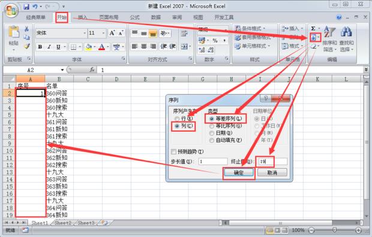Viewport: 372px width, 237px height.
Task: Expand the formula bar chevron
Action: coord(367,69)
